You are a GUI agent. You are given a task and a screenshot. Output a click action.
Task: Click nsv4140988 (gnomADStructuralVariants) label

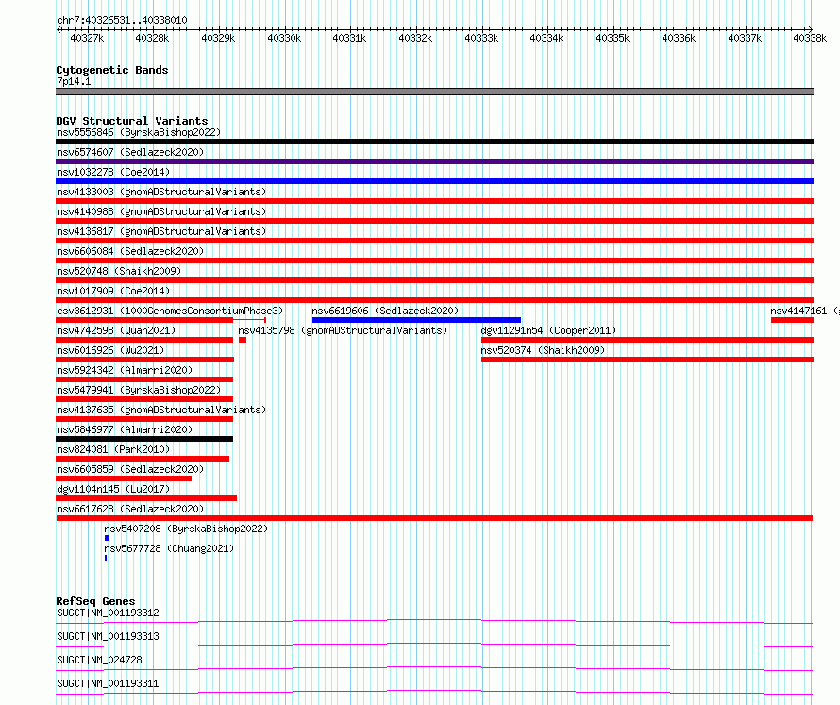coord(161,211)
